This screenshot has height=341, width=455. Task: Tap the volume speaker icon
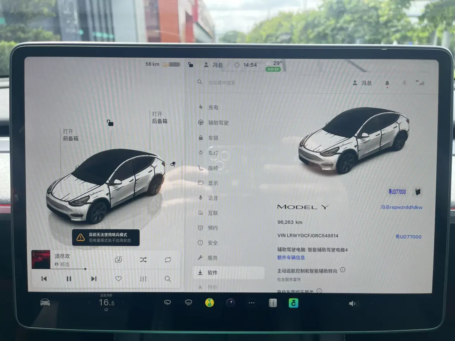(x=353, y=303)
